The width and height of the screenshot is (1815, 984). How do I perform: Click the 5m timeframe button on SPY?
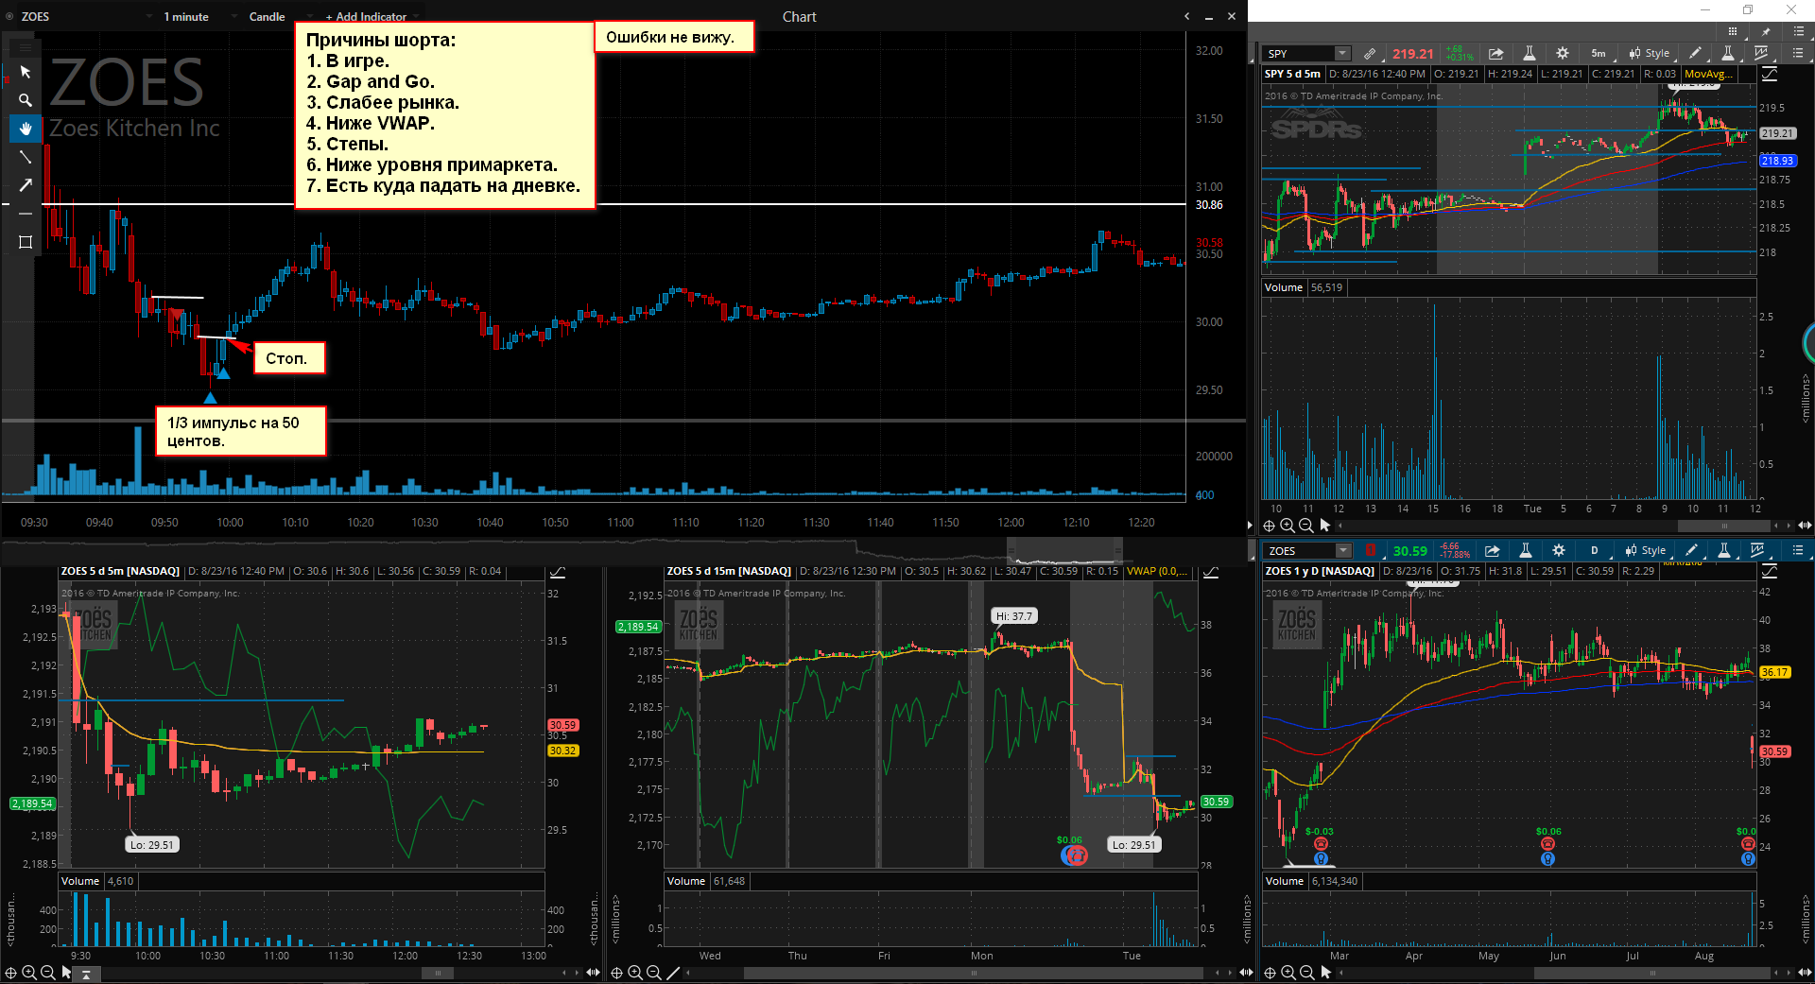click(x=1598, y=54)
